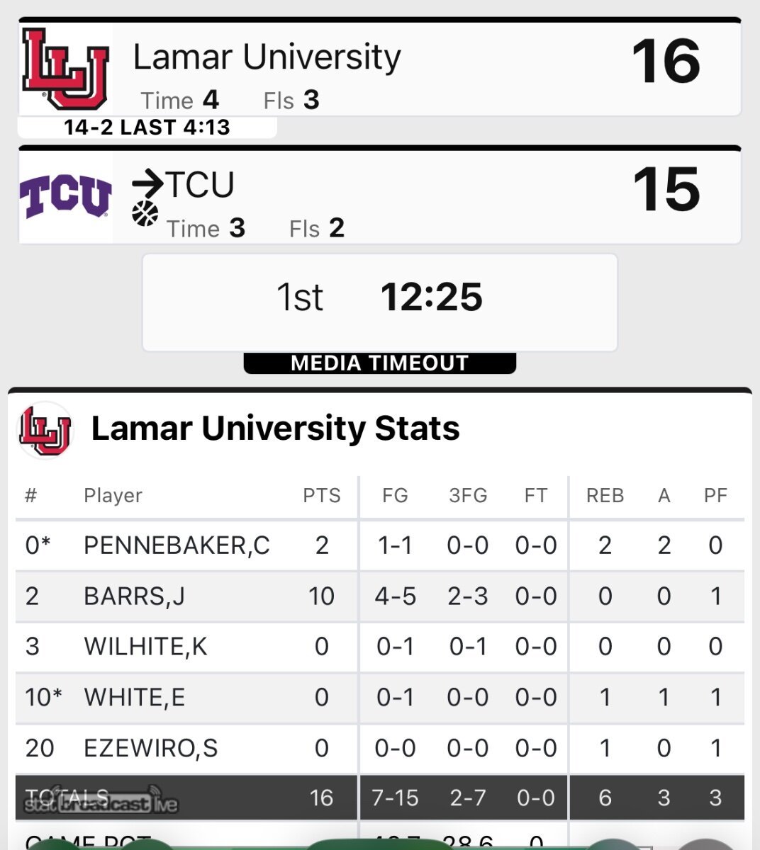The height and width of the screenshot is (850, 760).
Task: Sort by the PTS column header
Action: pyautogui.click(x=321, y=495)
